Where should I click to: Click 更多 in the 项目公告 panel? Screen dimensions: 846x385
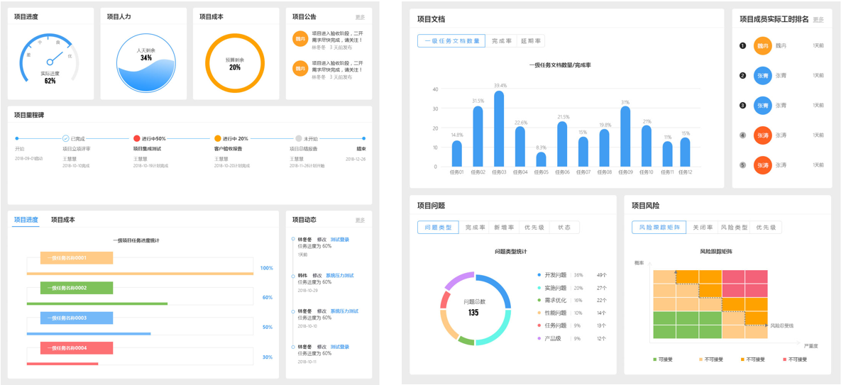coord(360,17)
